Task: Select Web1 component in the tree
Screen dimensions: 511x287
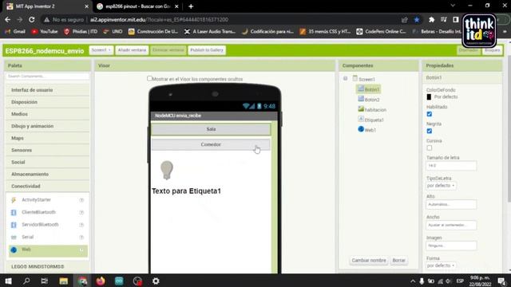Action: [x=367, y=129]
